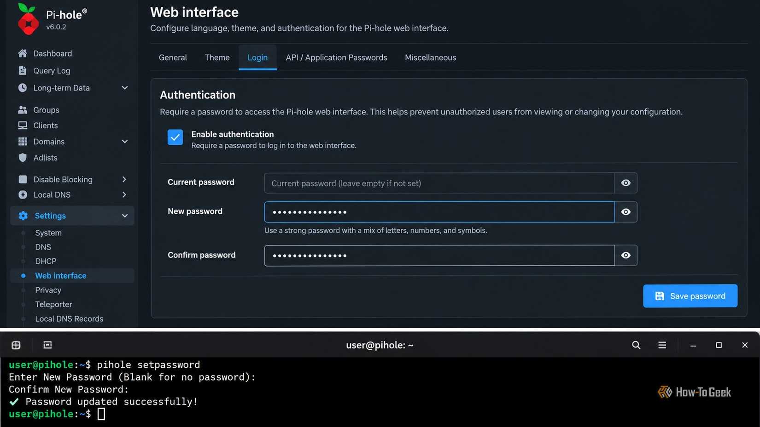The width and height of the screenshot is (760, 427).
Task: Click the Long-term Data clock icon
Action: pos(22,88)
